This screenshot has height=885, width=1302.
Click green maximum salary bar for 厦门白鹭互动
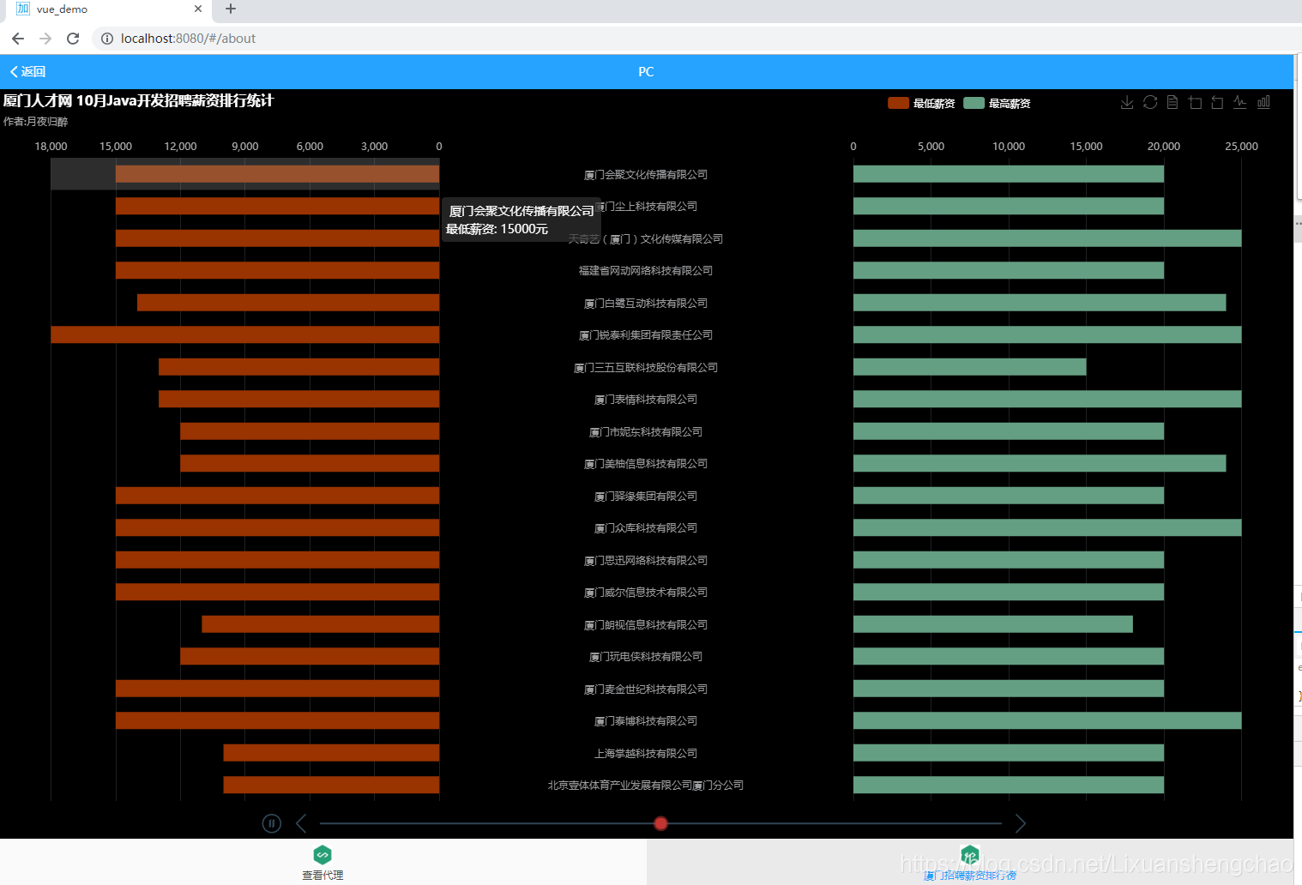(1040, 303)
